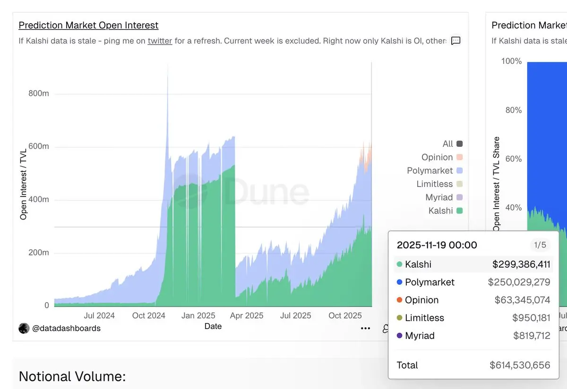Open the @datadashboards author profile
The height and width of the screenshot is (389, 567).
[x=66, y=328]
